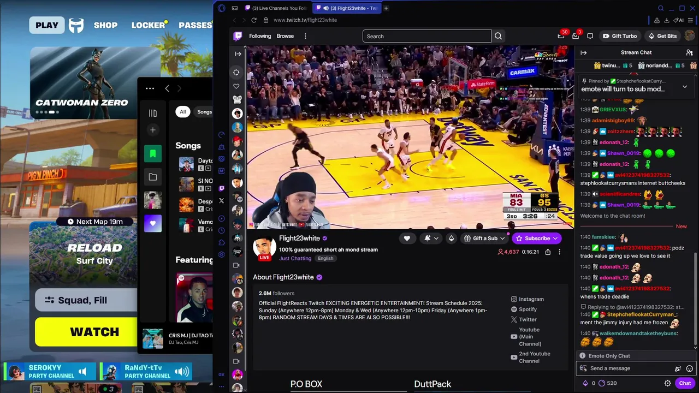Click the search magnifier button on Twitch
699x393 pixels.
pyautogui.click(x=498, y=36)
